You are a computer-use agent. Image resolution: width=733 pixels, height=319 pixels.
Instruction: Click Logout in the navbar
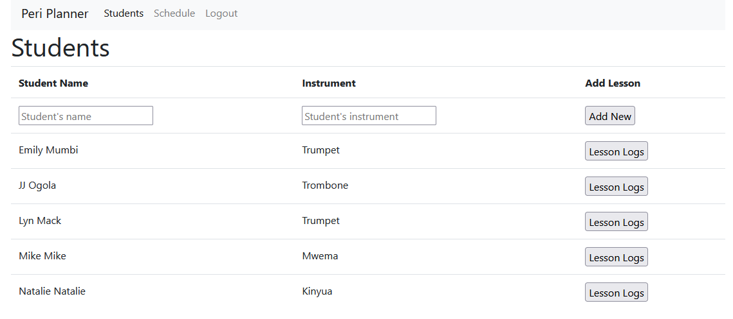(221, 13)
